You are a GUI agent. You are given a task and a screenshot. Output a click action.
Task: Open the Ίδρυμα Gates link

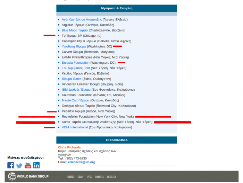[x=72, y=79]
